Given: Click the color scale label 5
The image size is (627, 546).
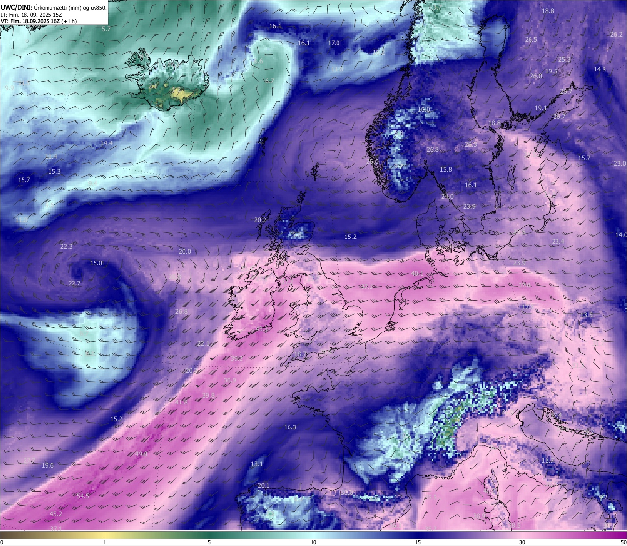Looking at the screenshot, I should tap(209, 542).
